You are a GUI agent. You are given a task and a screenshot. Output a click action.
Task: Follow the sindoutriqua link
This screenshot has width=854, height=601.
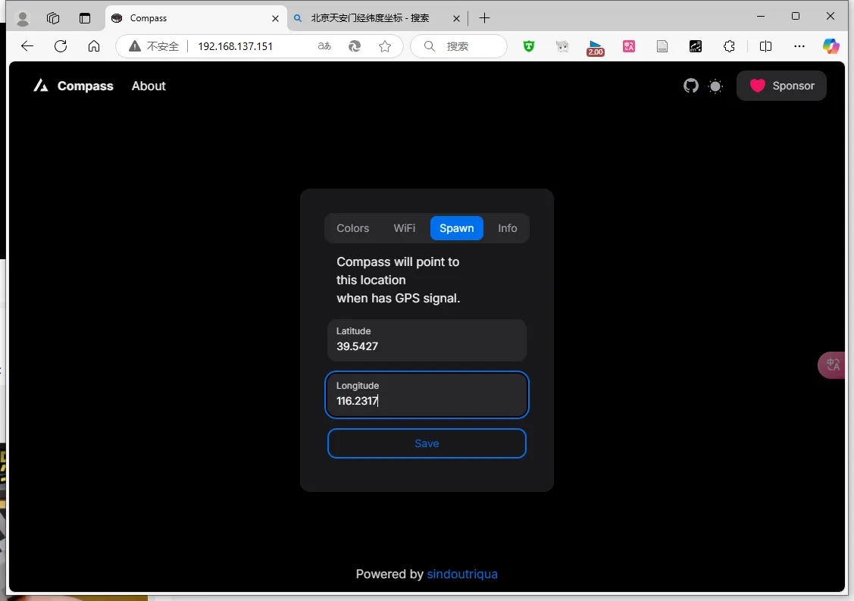462,574
